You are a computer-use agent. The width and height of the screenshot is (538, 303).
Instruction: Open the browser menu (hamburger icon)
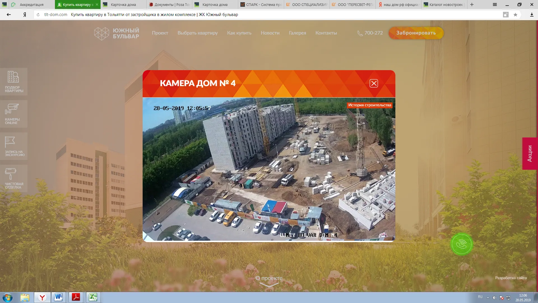[495, 4]
